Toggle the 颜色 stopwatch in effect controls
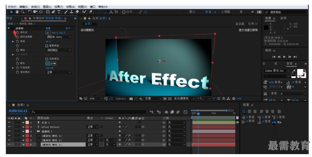The image size is (312, 157). click(x=18, y=63)
